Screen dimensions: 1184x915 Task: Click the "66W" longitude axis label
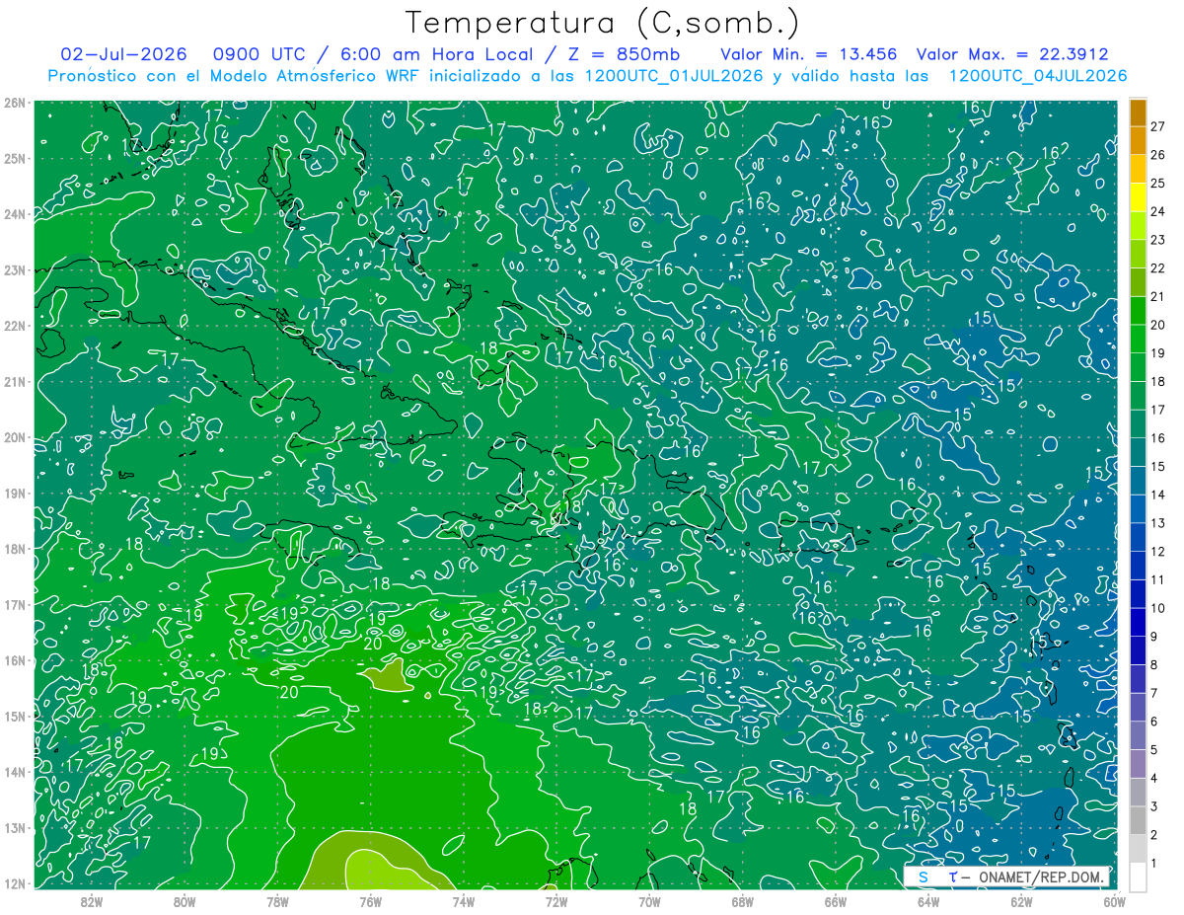pyautogui.click(x=836, y=901)
